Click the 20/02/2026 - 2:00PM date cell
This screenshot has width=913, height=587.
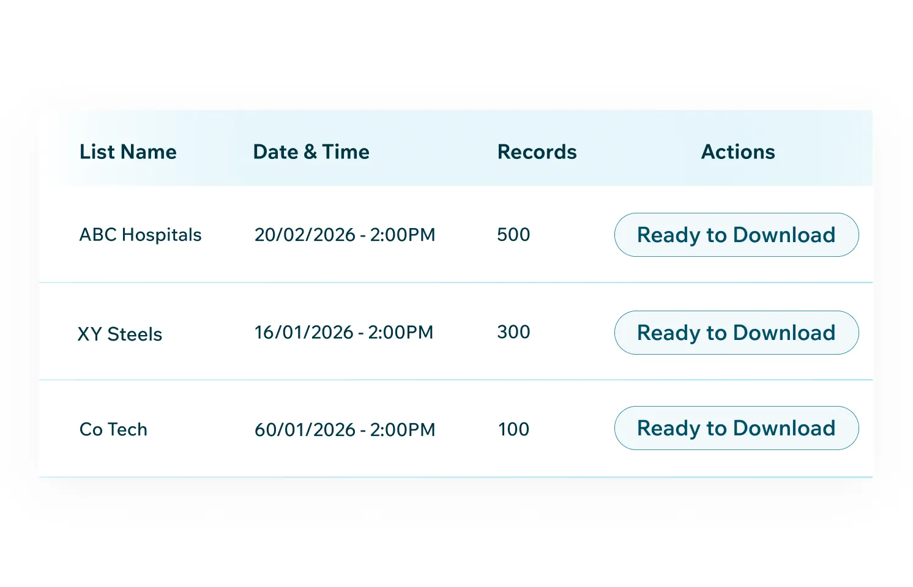coord(345,235)
